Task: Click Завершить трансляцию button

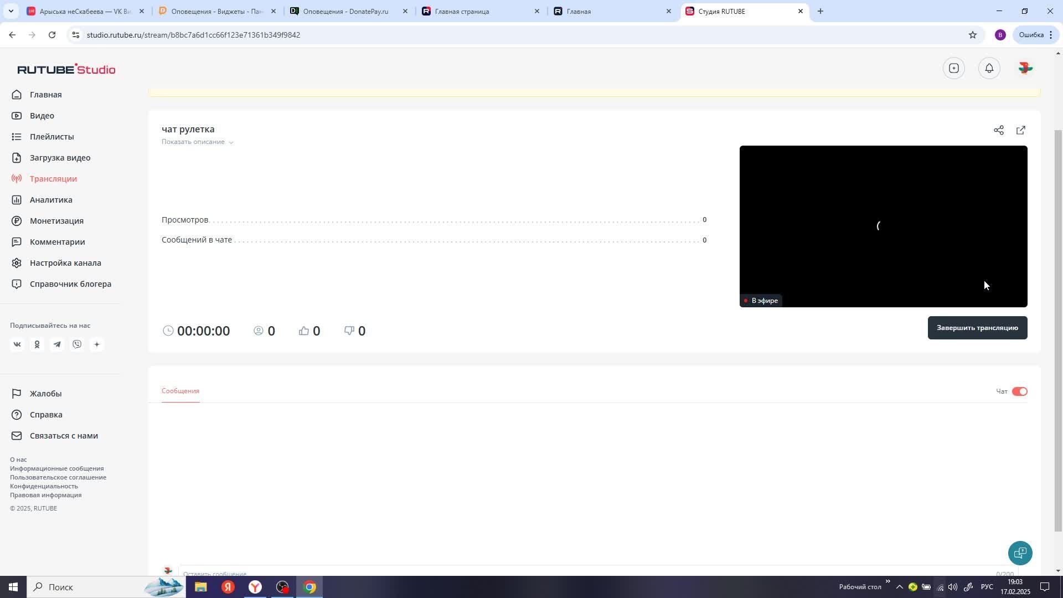Action: (977, 328)
